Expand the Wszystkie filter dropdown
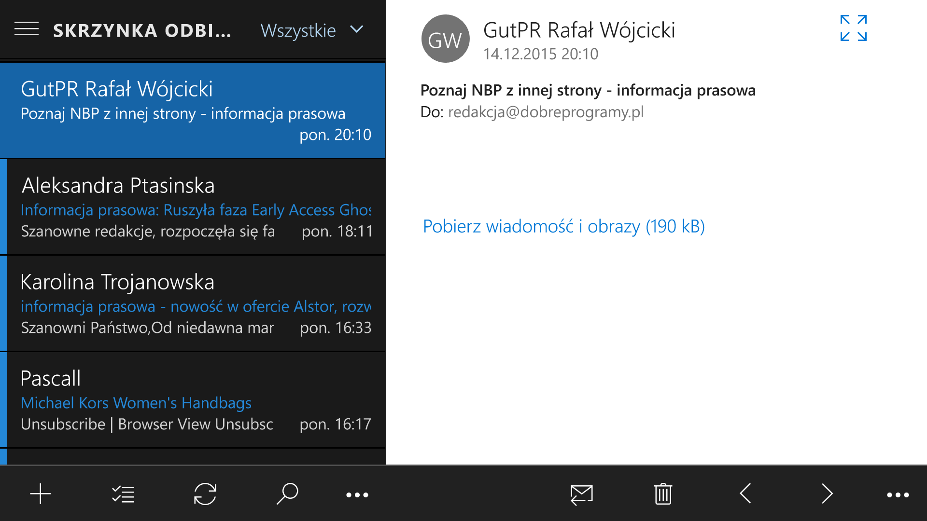 (x=312, y=30)
